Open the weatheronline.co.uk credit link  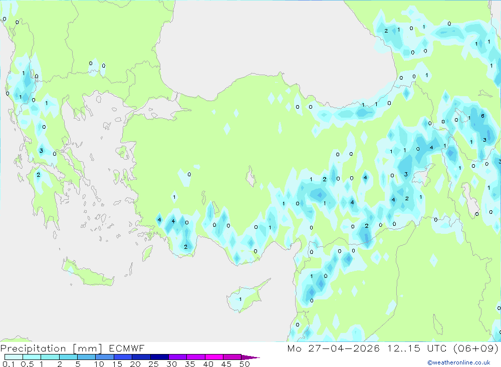click(459, 362)
